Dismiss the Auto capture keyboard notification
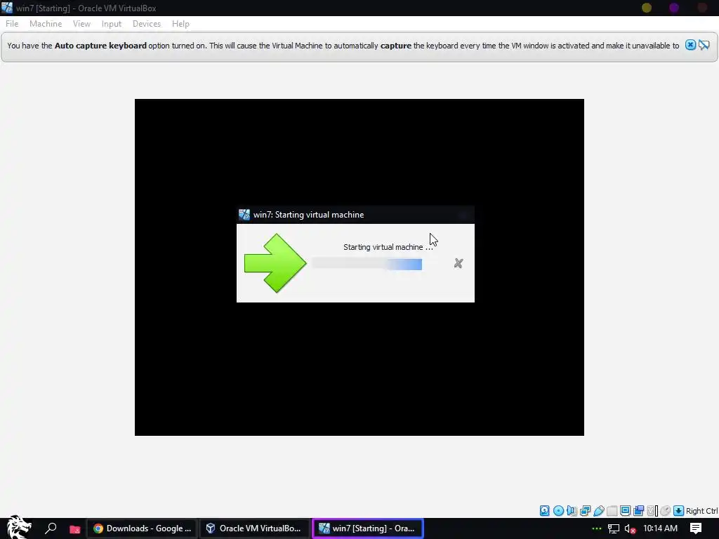 tap(690, 45)
